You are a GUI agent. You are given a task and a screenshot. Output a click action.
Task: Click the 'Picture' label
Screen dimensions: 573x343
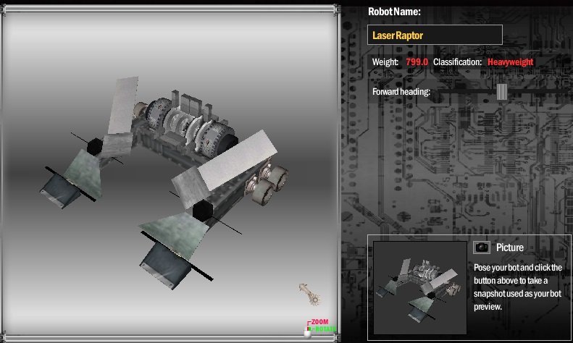pos(510,247)
